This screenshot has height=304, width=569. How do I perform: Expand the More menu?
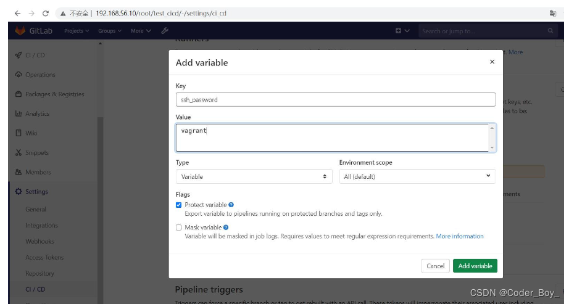141,31
